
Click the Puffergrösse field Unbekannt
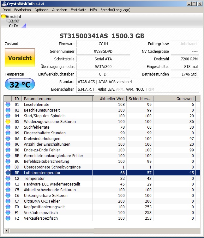pyautogui.click(x=185, y=44)
